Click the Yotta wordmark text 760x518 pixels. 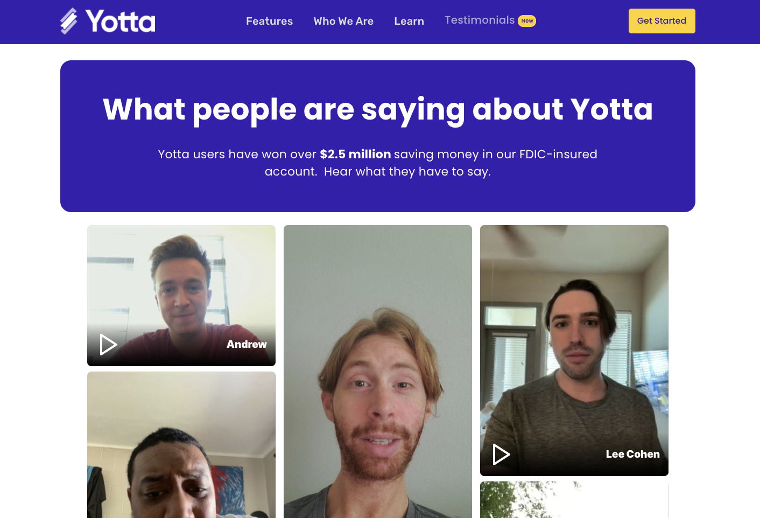121,22
